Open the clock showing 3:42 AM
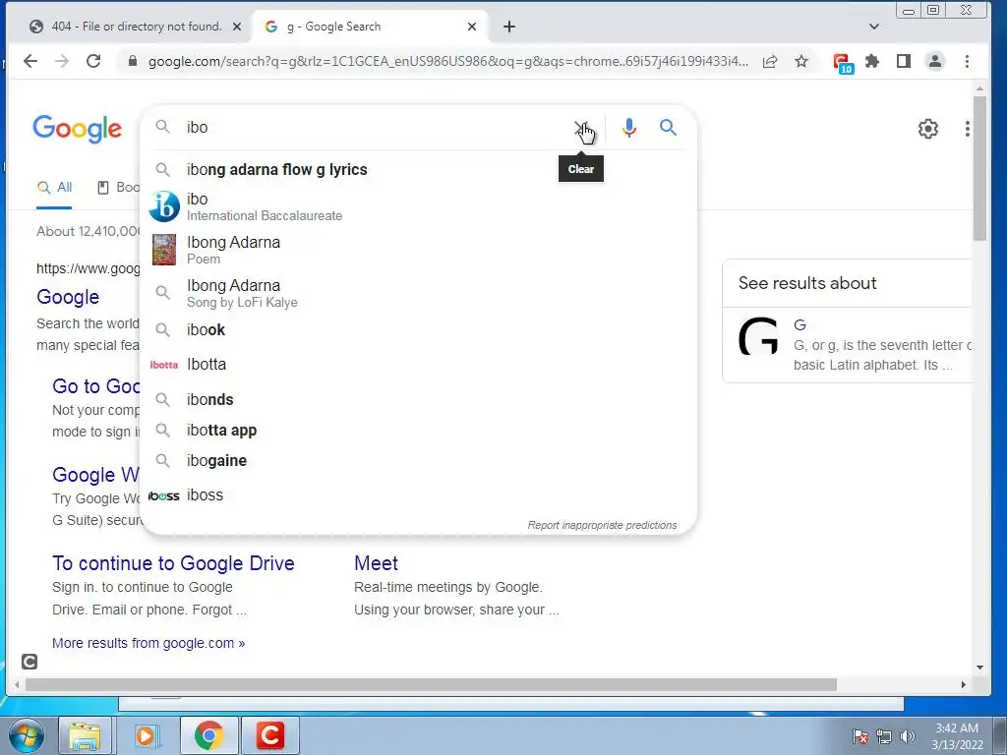The width and height of the screenshot is (1007, 755). (957, 736)
